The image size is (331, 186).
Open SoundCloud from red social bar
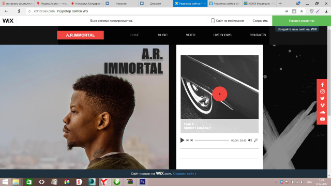[322, 112]
